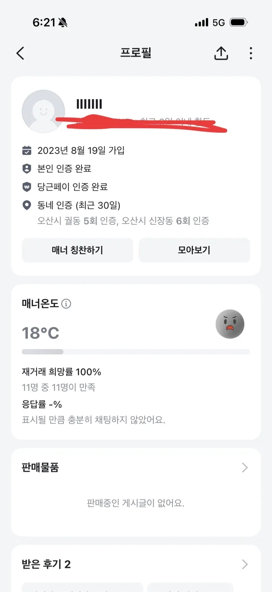Tap the 당근페이 verification badge icon
This screenshot has width=272, height=592.
point(27,187)
